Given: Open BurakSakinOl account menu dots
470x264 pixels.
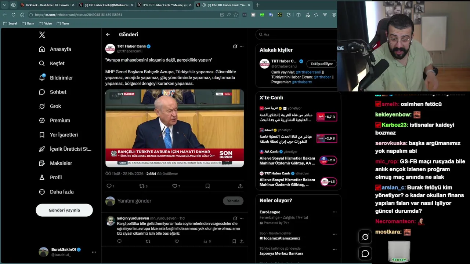Looking at the screenshot, I should (94, 252).
